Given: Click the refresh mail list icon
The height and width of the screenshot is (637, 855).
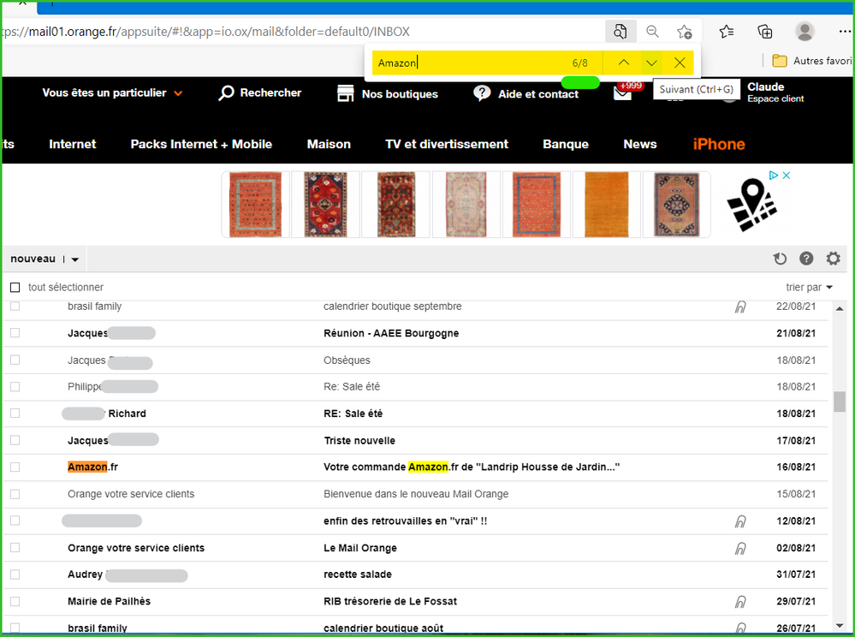Looking at the screenshot, I should point(779,259).
